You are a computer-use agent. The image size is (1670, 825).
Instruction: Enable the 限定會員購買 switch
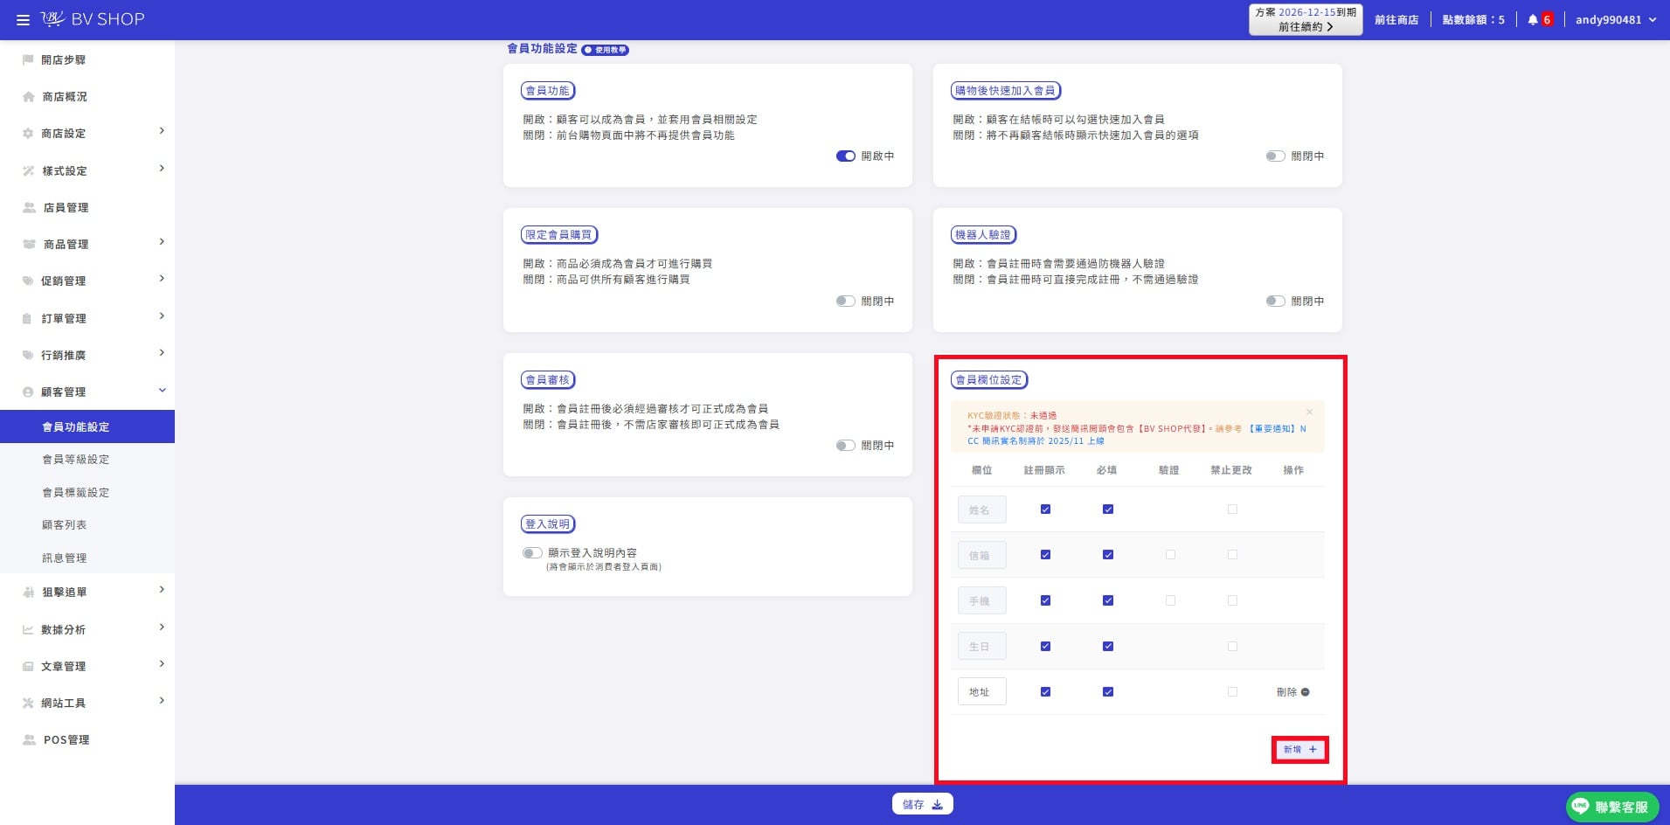(845, 301)
